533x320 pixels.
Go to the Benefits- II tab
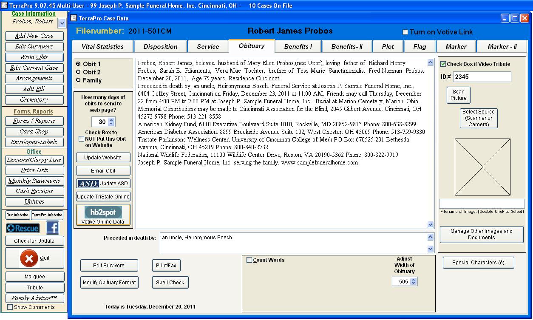(x=347, y=47)
